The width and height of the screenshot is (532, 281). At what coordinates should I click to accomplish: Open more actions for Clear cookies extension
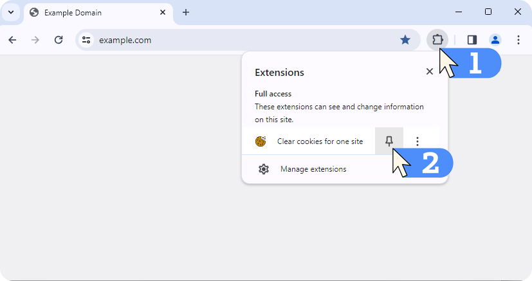tap(417, 141)
